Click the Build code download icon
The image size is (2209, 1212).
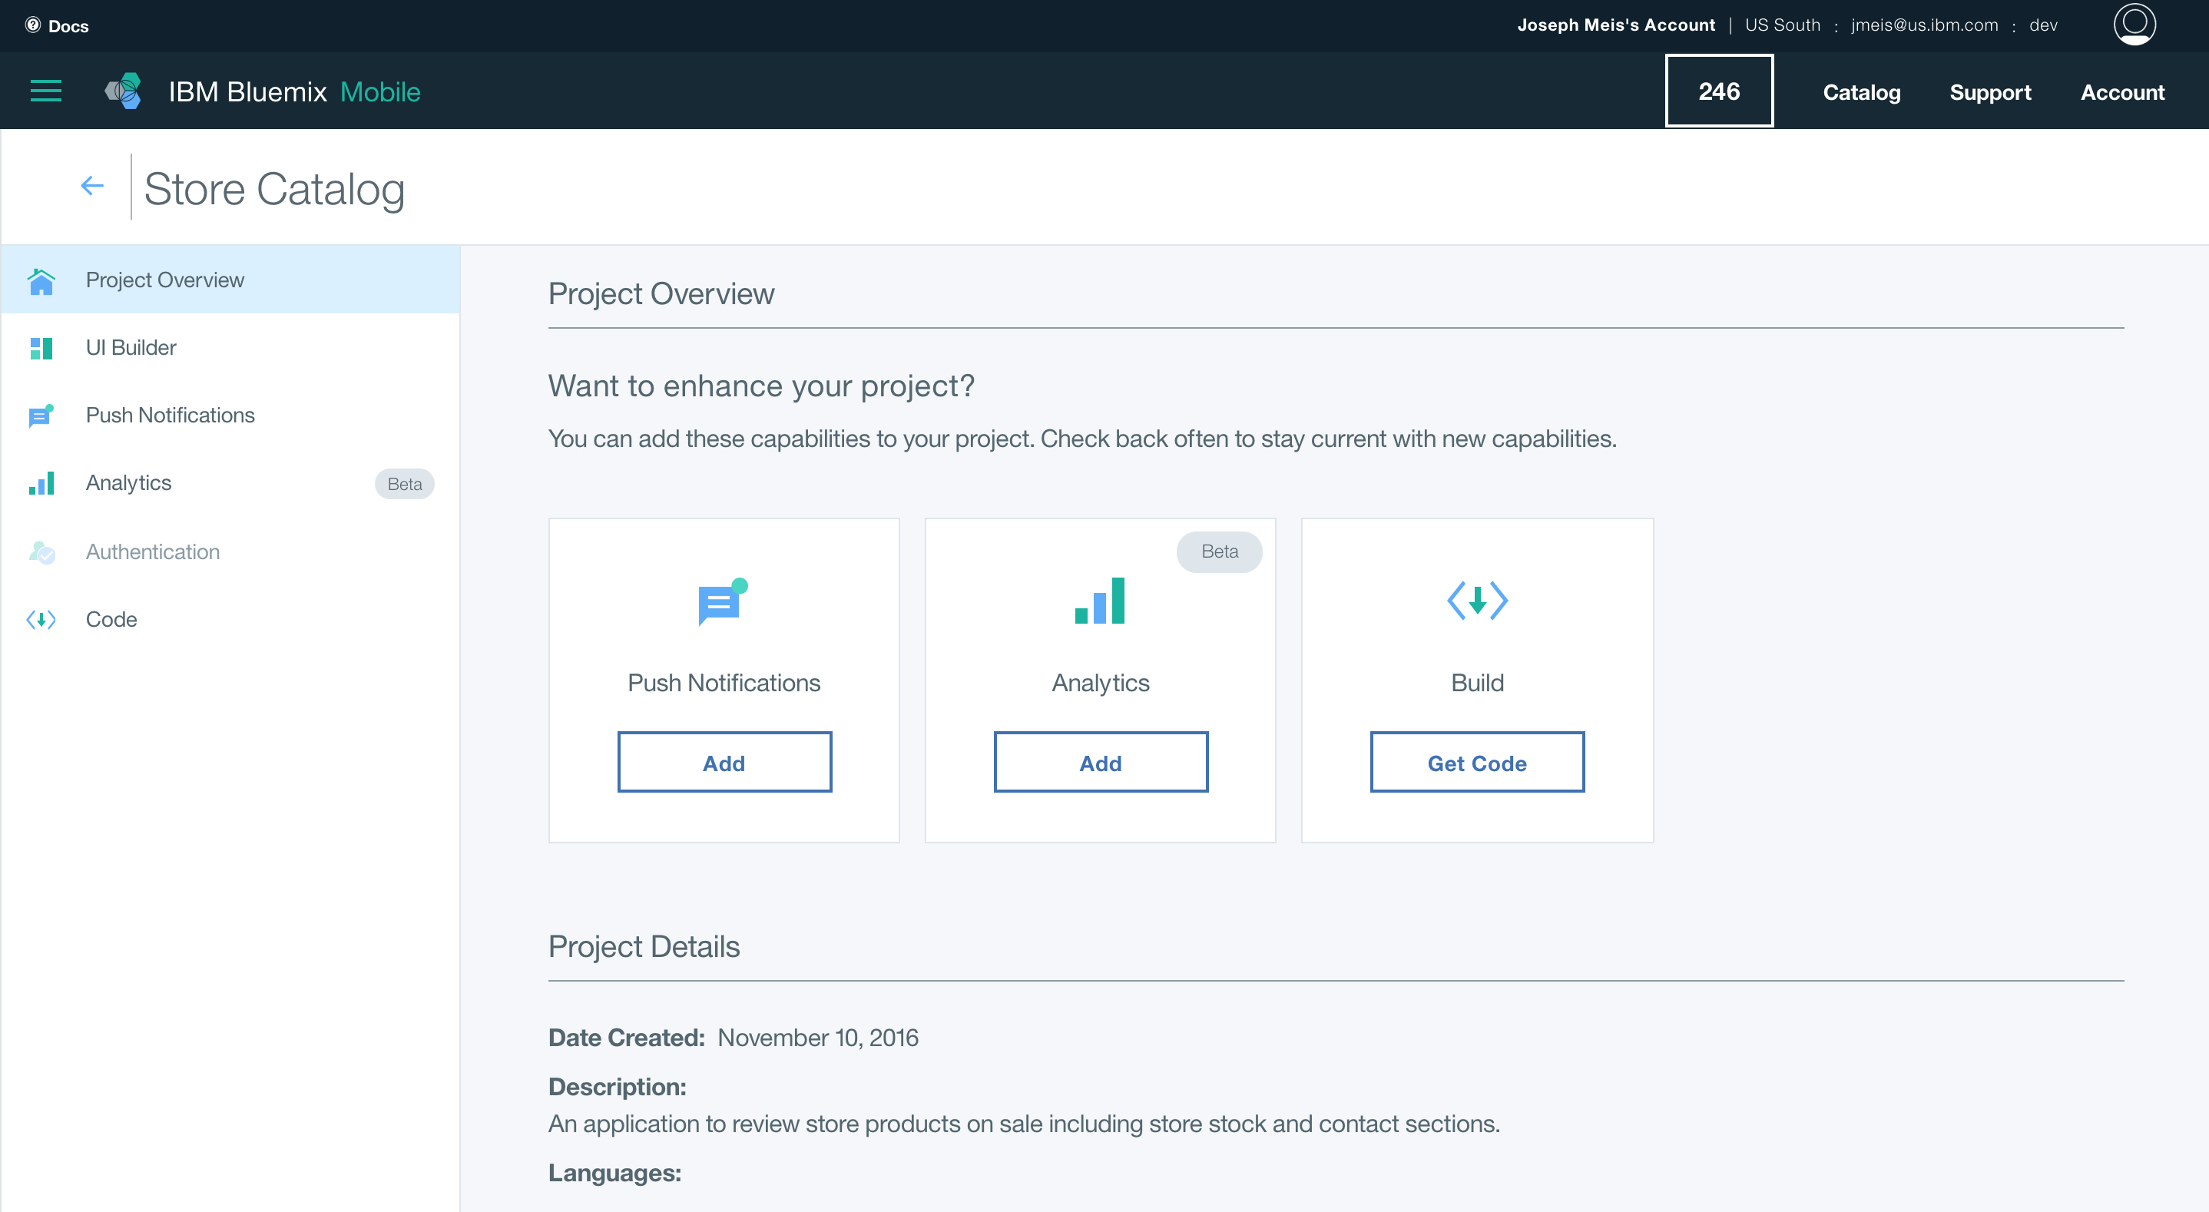point(1477,601)
